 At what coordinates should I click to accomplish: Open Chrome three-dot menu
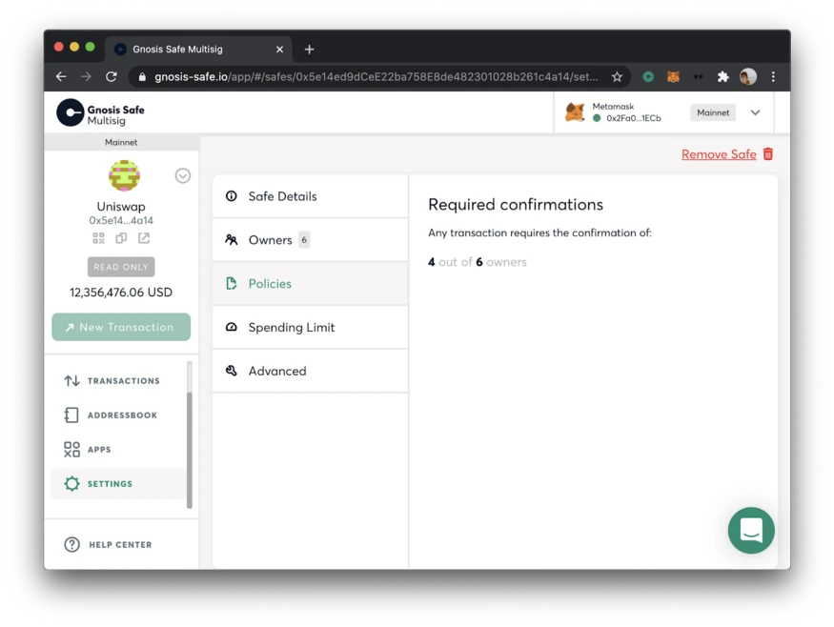point(773,76)
